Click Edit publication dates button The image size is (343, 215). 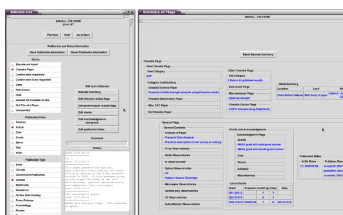pyautogui.click(x=97, y=129)
